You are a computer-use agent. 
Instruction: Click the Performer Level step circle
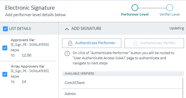pyautogui.click(x=135, y=8)
